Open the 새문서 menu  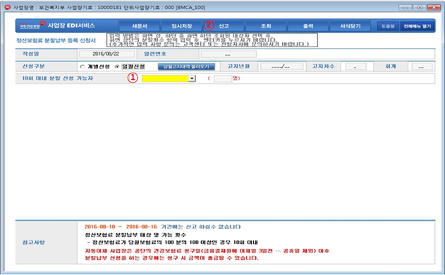[x=140, y=26]
